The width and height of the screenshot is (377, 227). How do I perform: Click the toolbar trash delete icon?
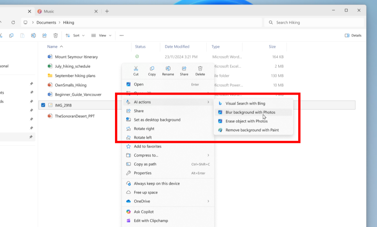coord(55,35)
